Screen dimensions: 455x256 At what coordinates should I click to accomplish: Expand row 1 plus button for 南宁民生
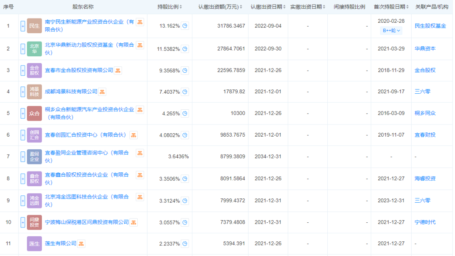(x=23, y=26)
